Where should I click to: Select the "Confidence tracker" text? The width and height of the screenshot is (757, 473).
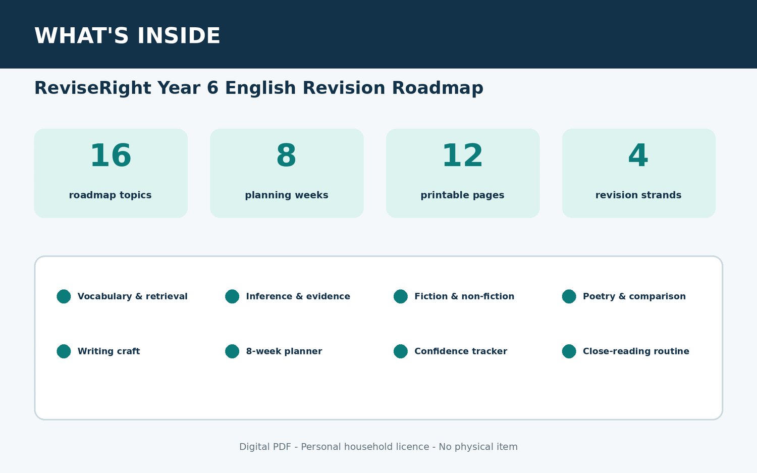point(461,351)
